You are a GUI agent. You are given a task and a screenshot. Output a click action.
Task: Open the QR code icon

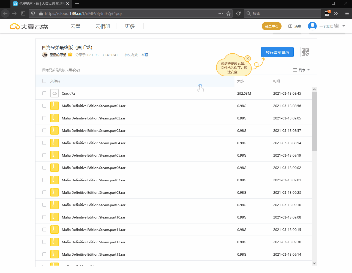[305, 52]
